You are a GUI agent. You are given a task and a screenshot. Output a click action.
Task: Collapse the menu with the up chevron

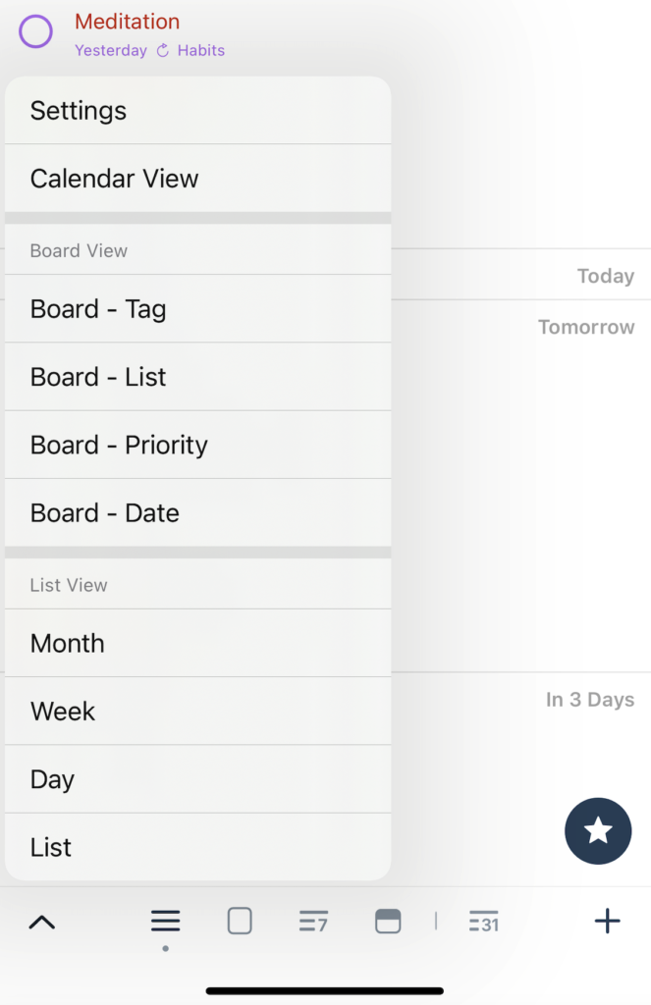pyautogui.click(x=42, y=922)
